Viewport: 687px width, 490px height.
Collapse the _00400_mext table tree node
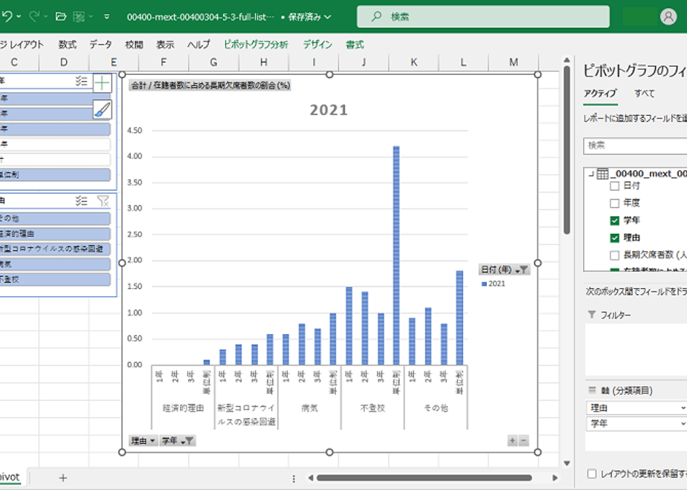point(591,174)
